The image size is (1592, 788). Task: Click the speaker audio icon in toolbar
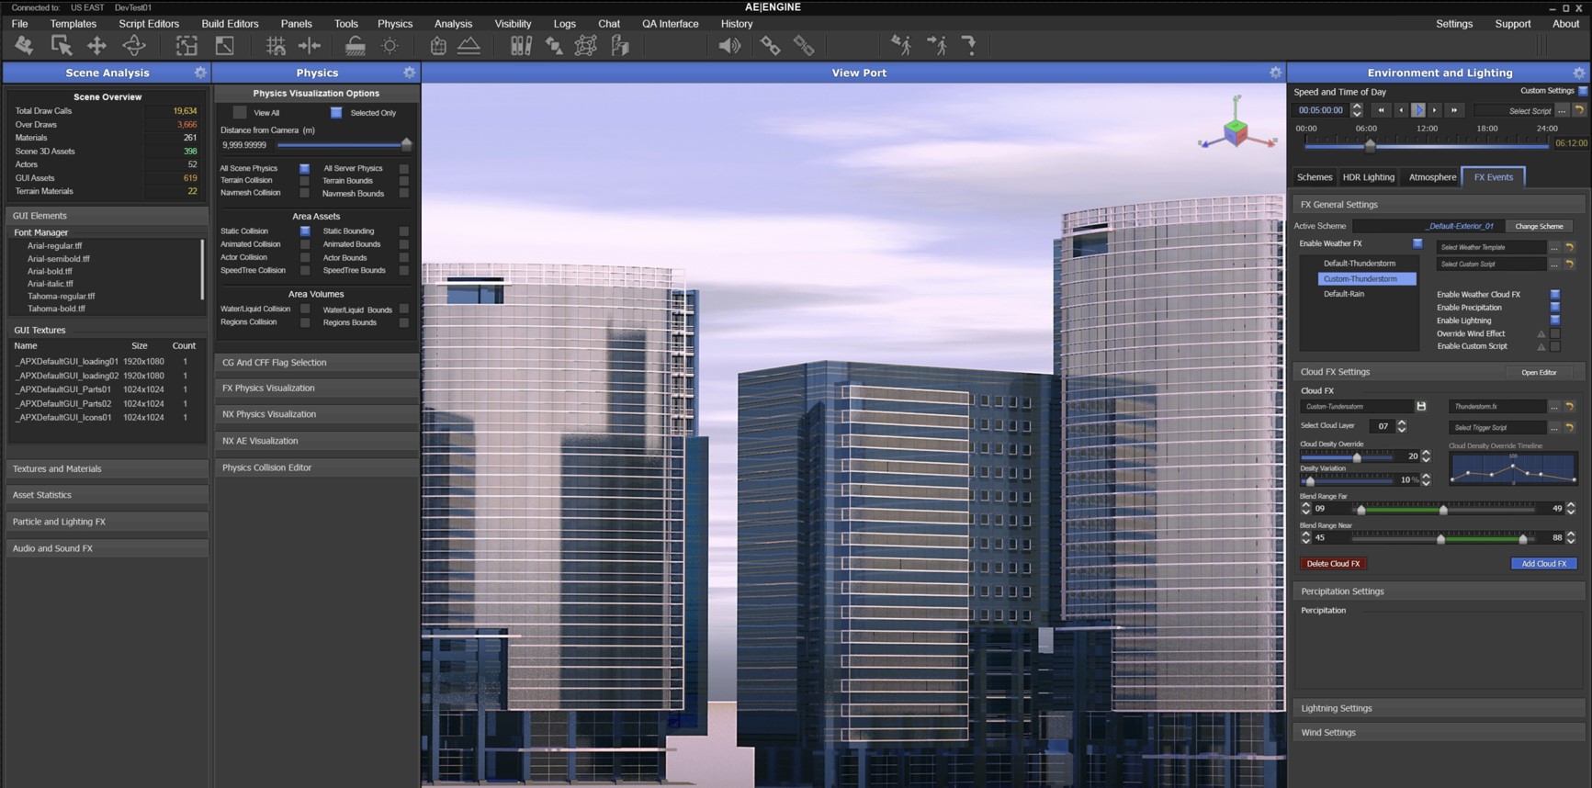pos(729,45)
